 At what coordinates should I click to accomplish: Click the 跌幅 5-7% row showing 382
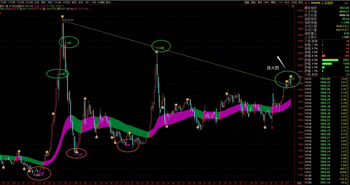tap(327, 67)
